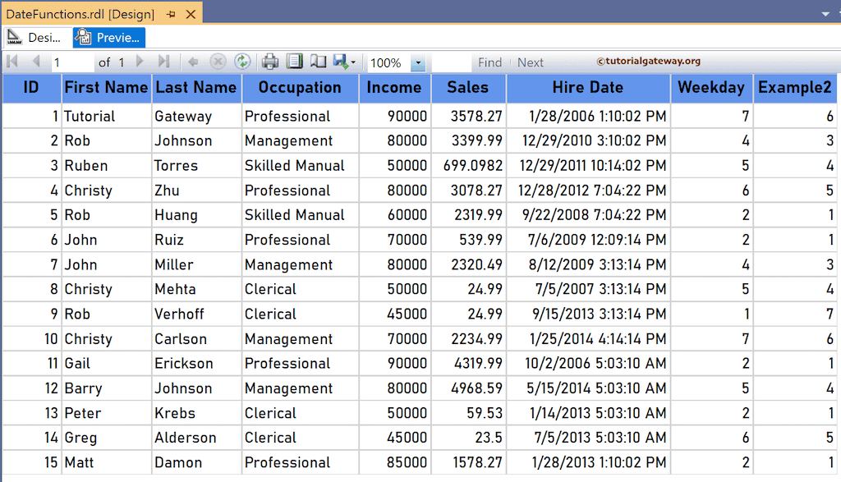
Task: Export the report
Action: (338, 62)
